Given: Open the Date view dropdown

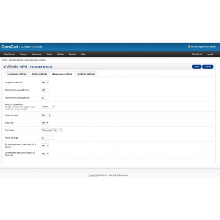Looking at the screenshot, I should point(45,123).
